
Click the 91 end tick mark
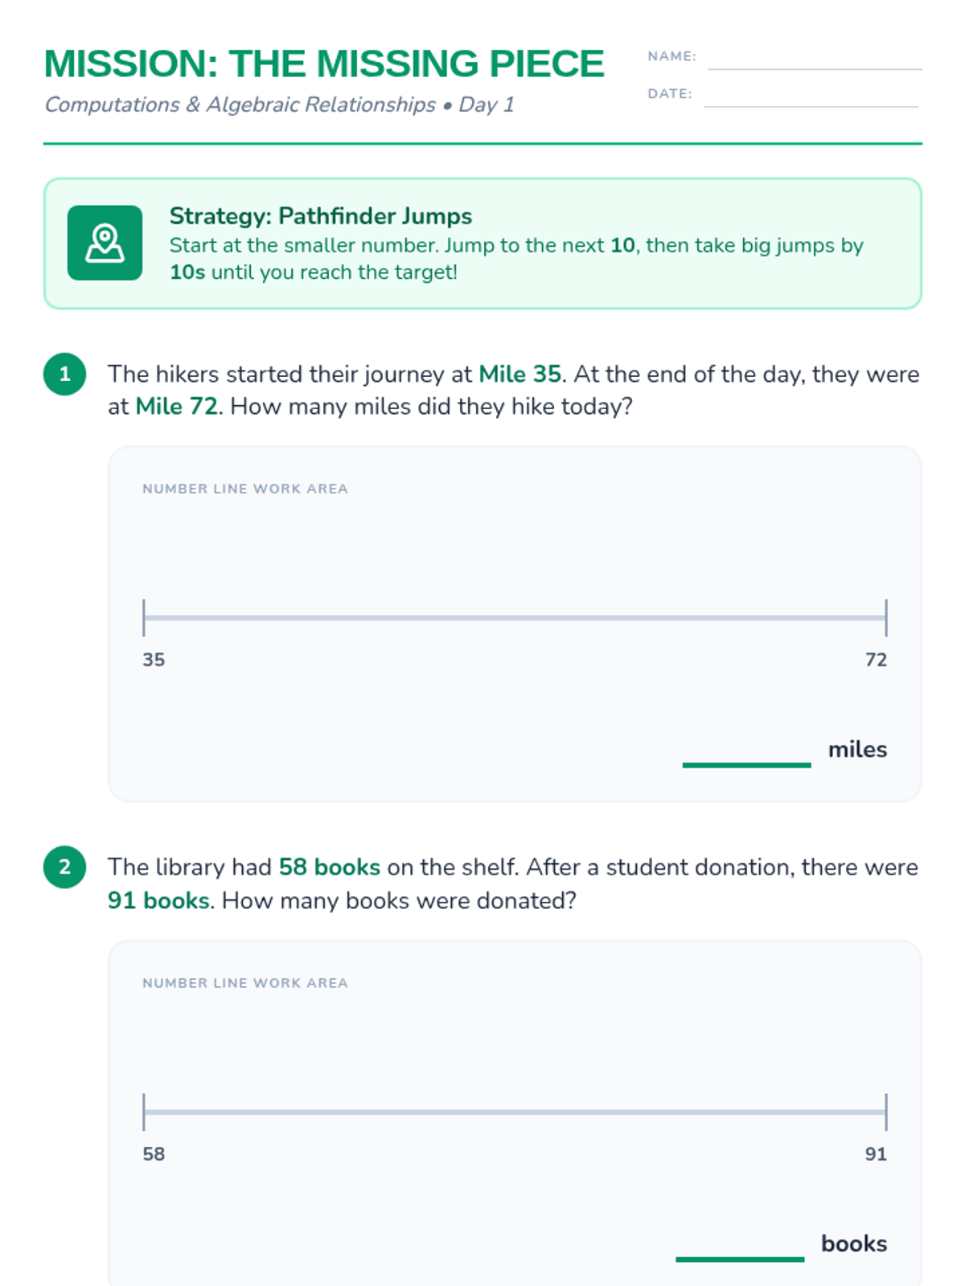[886, 1112]
